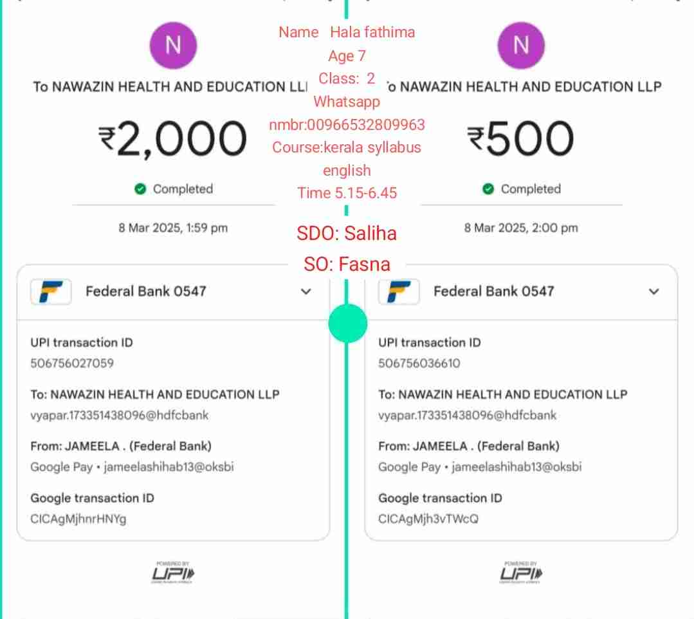Click the purple N avatar on the ₹500 receipt
This screenshot has width=694, height=619.
click(x=521, y=45)
